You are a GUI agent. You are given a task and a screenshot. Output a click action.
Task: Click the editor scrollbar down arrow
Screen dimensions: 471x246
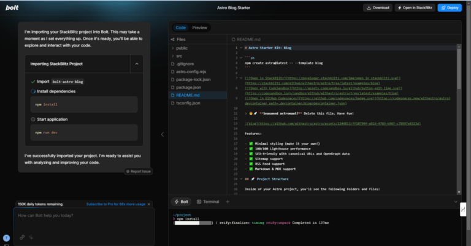[x=459, y=192]
